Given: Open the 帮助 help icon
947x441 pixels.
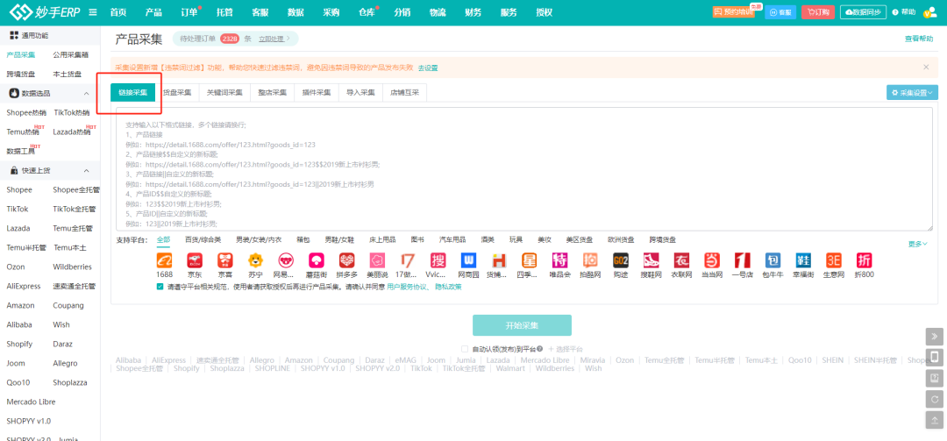Looking at the screenshot, I should coord(895,12).
